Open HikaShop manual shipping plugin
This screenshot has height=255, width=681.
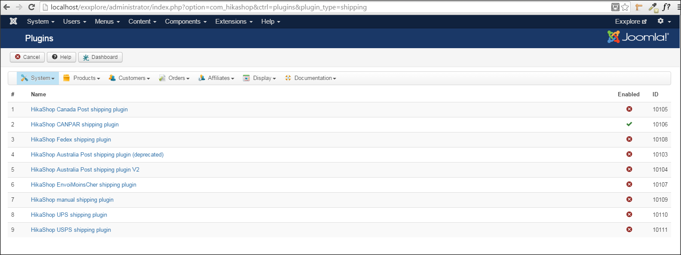click(72, 200)
